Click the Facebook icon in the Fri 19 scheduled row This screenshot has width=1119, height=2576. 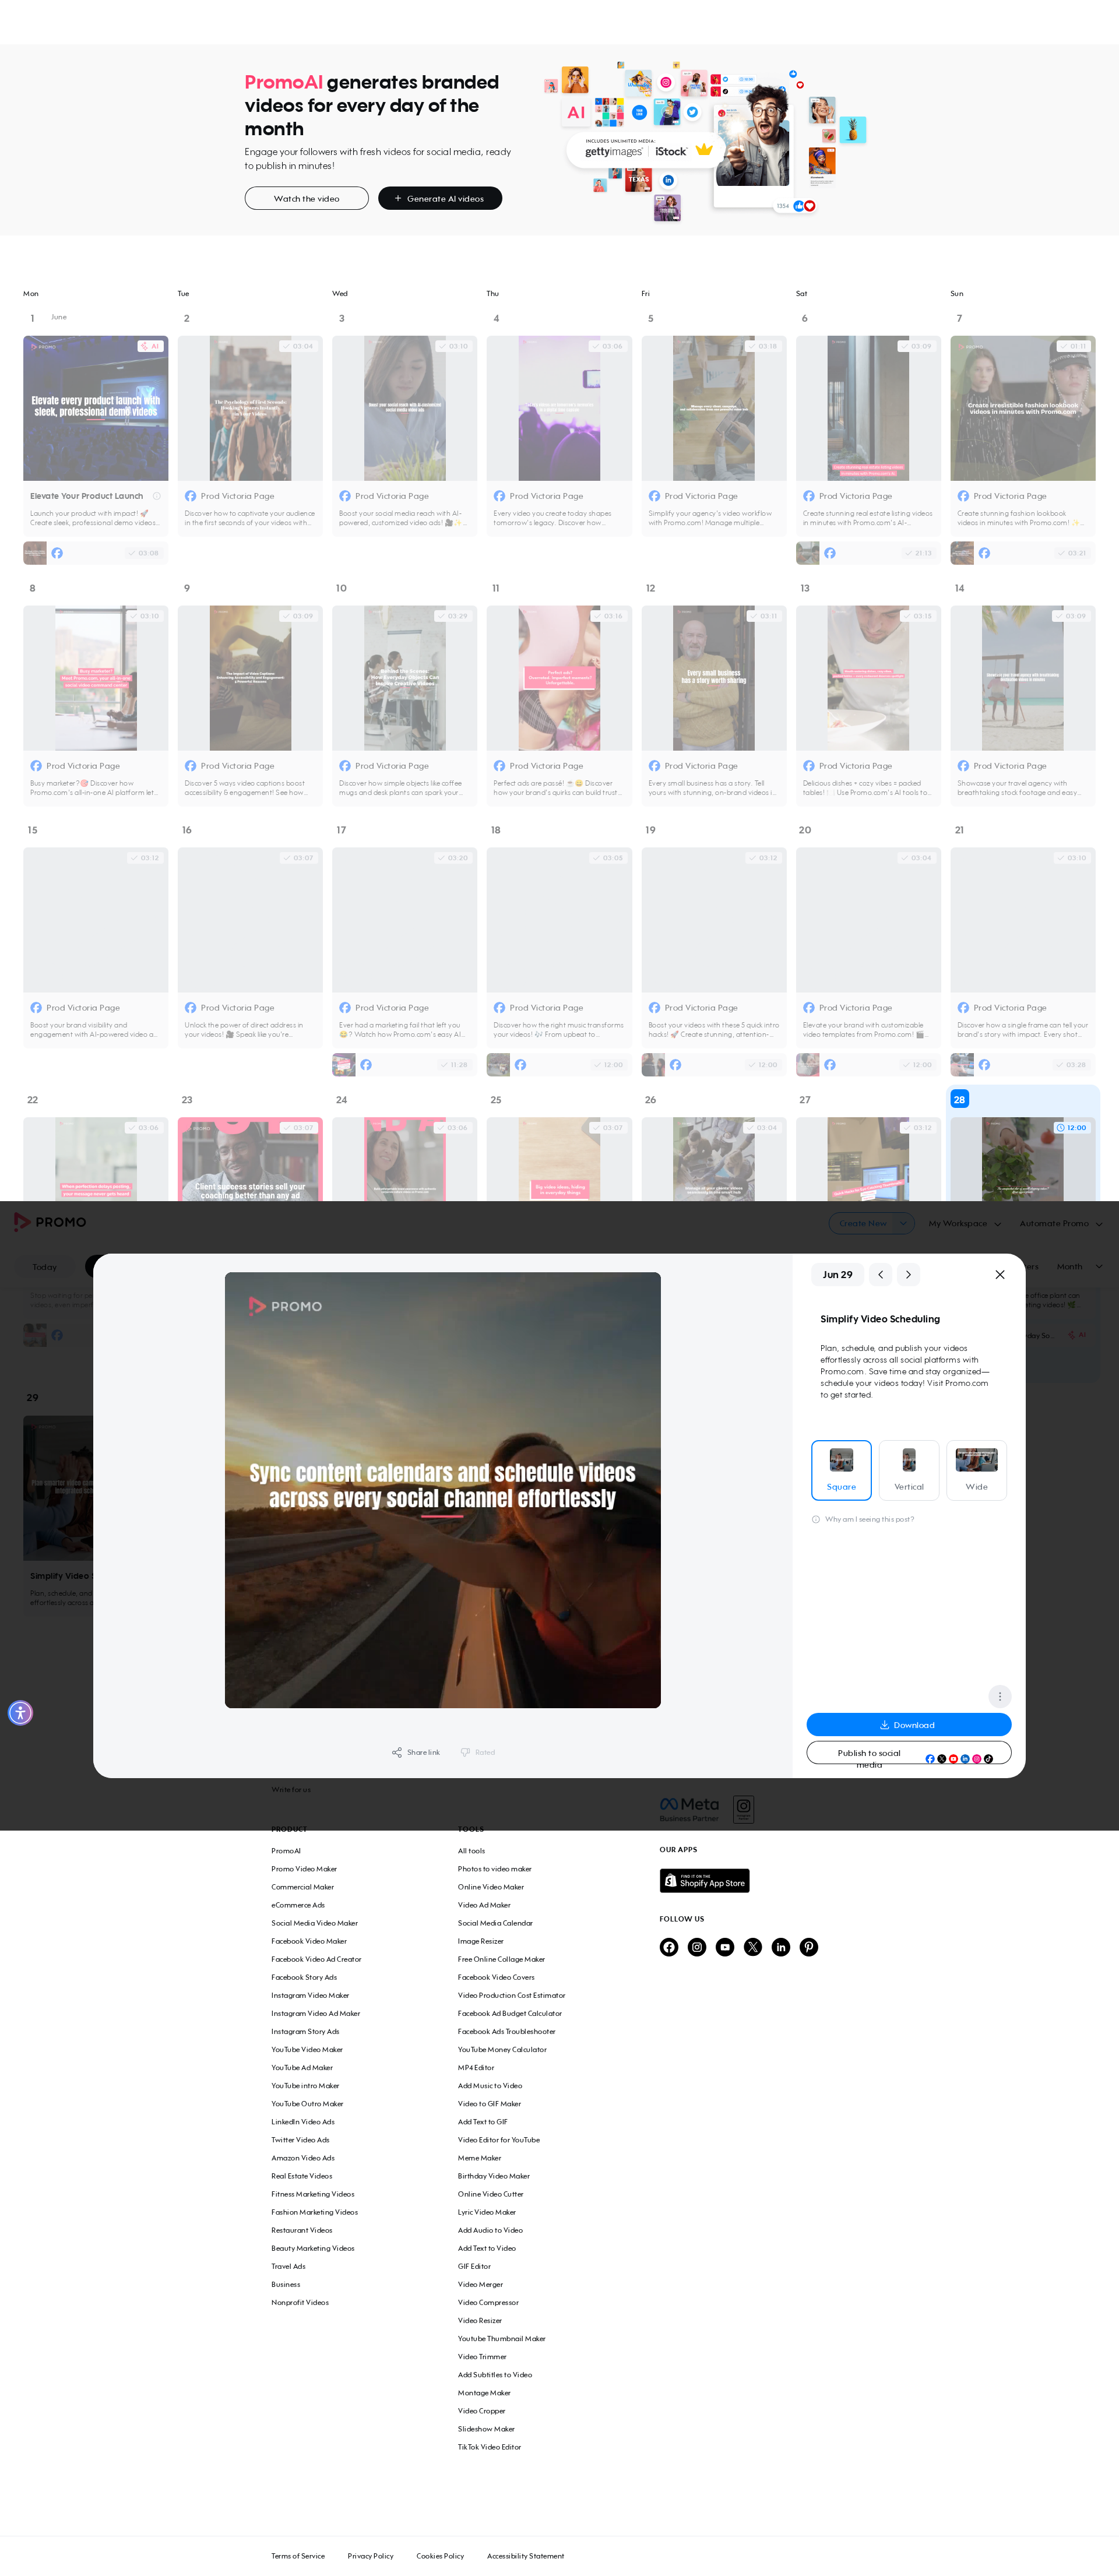(675, 1065)
